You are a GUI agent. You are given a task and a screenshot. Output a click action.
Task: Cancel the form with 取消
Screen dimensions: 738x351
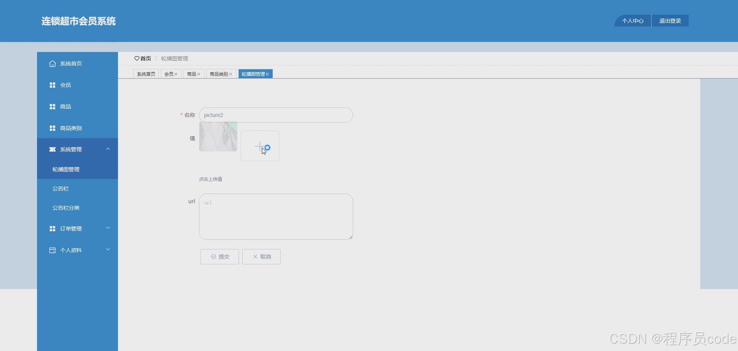click(x=261, y=257)
